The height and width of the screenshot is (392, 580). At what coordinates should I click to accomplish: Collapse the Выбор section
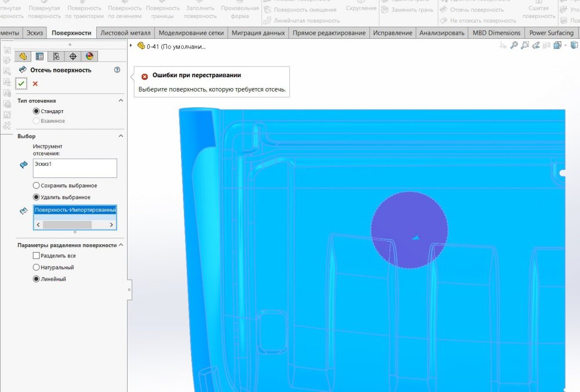click(121, 136)
